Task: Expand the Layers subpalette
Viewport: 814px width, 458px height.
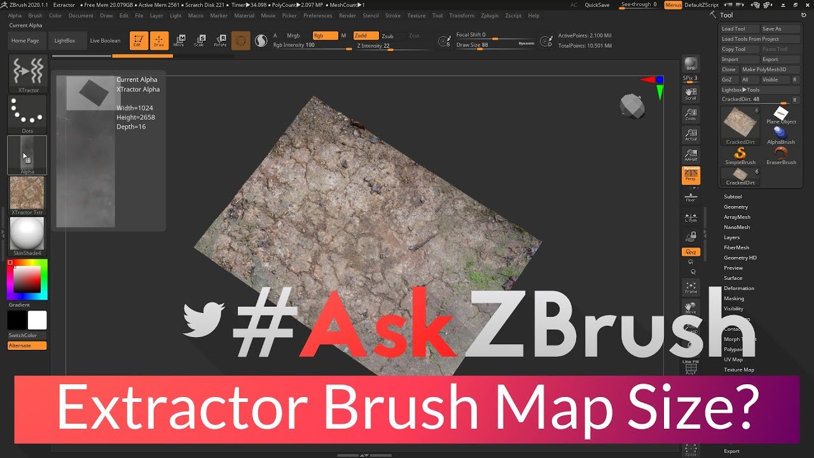Action: pyautogui.click(x=732, y=237)
